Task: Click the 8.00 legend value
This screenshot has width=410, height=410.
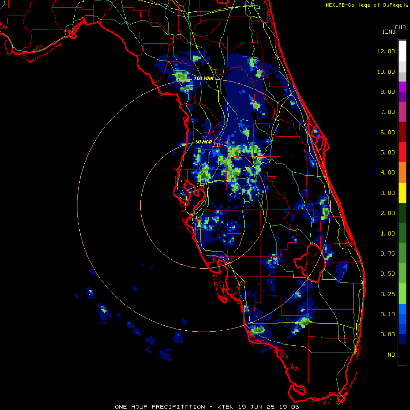Action: point(388,92)
